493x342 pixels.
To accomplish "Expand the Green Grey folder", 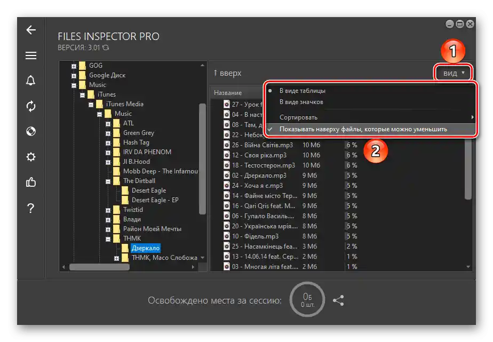I will (x=108, y=133).
